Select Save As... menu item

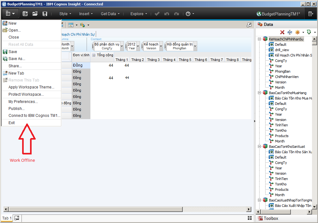[x=31, y=58]
